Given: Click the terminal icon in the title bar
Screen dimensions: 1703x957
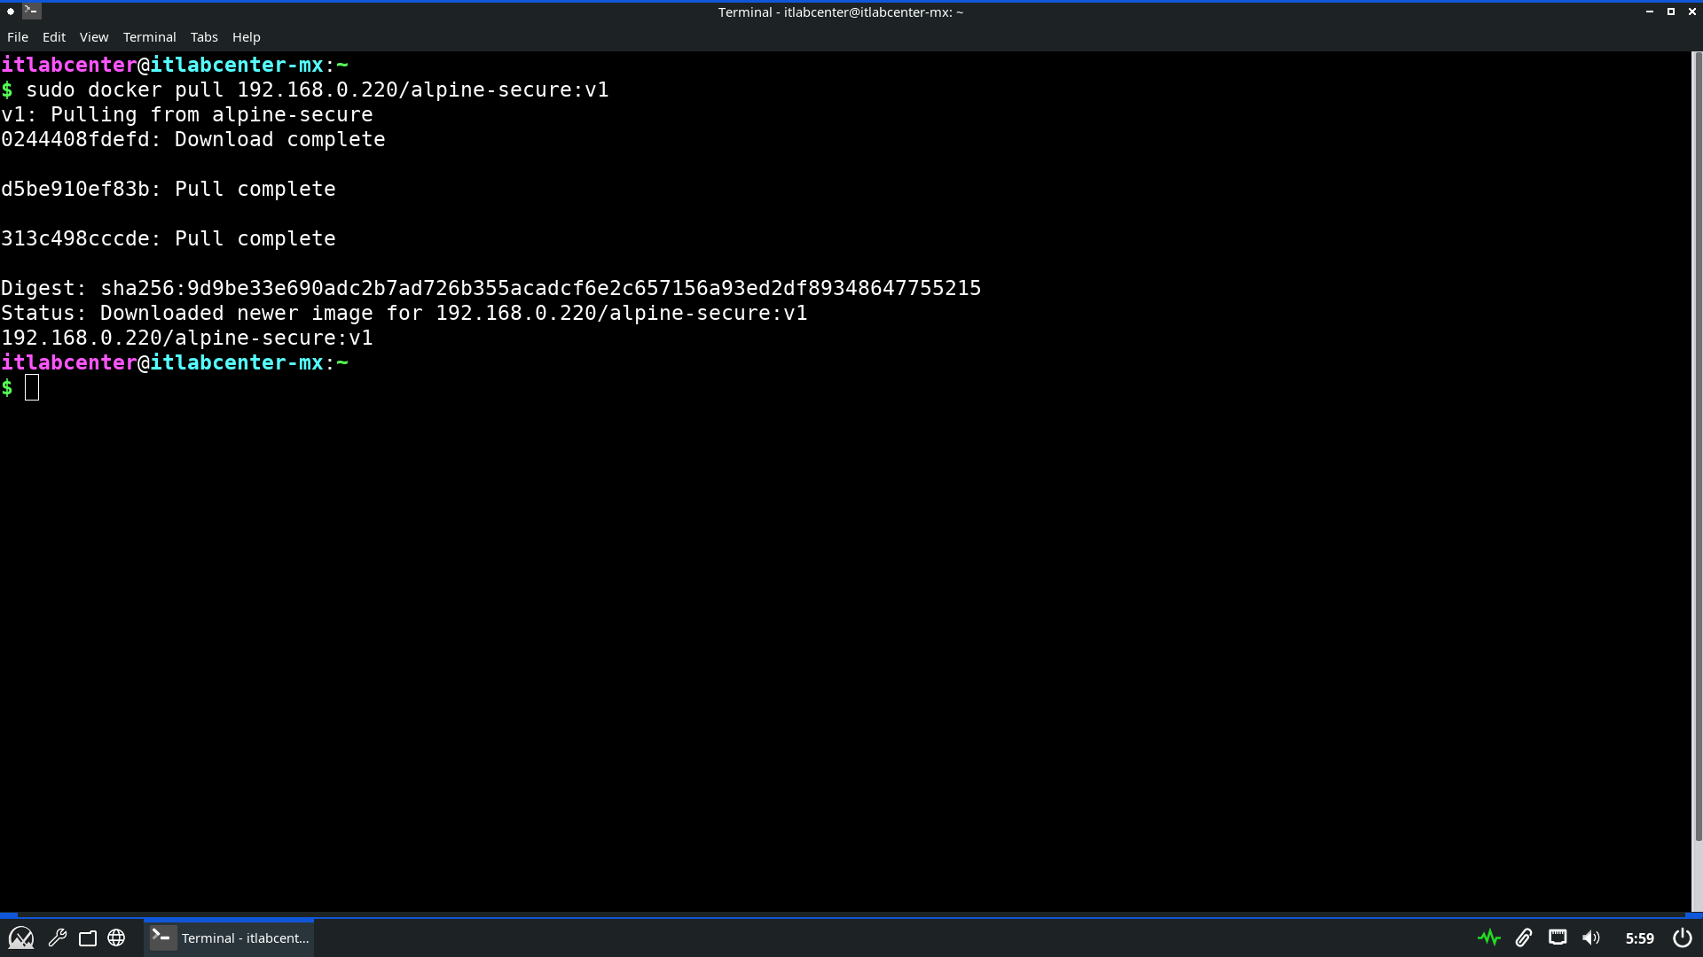Looking at the screenshot, I should click(x=31, y=12).
